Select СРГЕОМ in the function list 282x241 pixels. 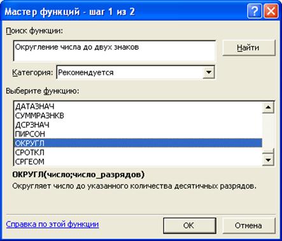coord(138,161)
